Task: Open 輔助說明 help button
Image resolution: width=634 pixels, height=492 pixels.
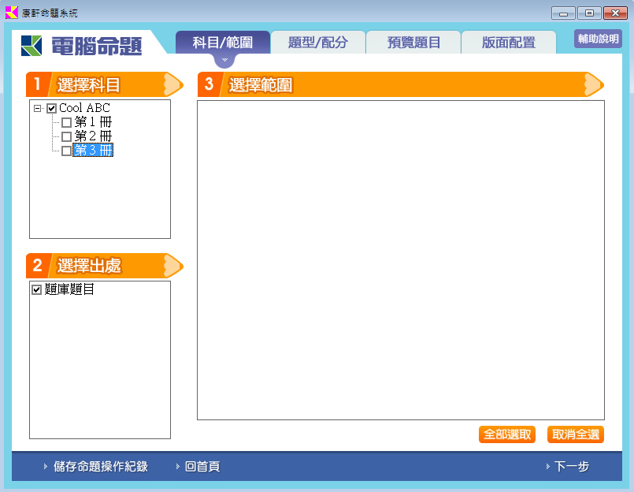Action: coord(598,39)
